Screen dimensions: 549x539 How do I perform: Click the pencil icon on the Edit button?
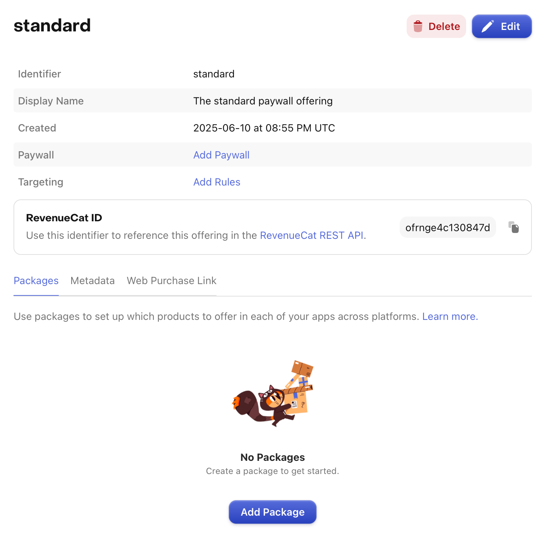click(487, 26)
